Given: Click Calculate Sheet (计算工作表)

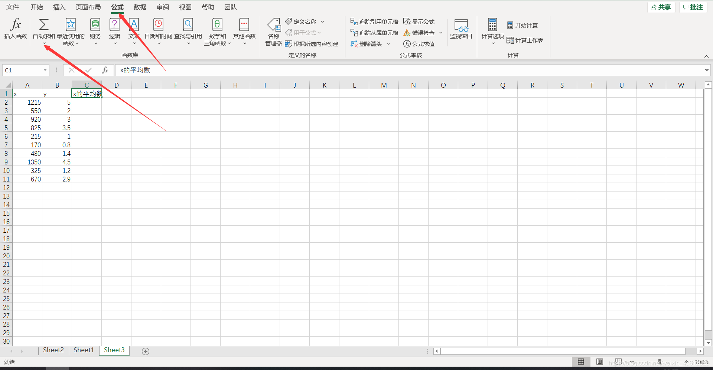Looking at the screenshot, I should click(525, 40).
